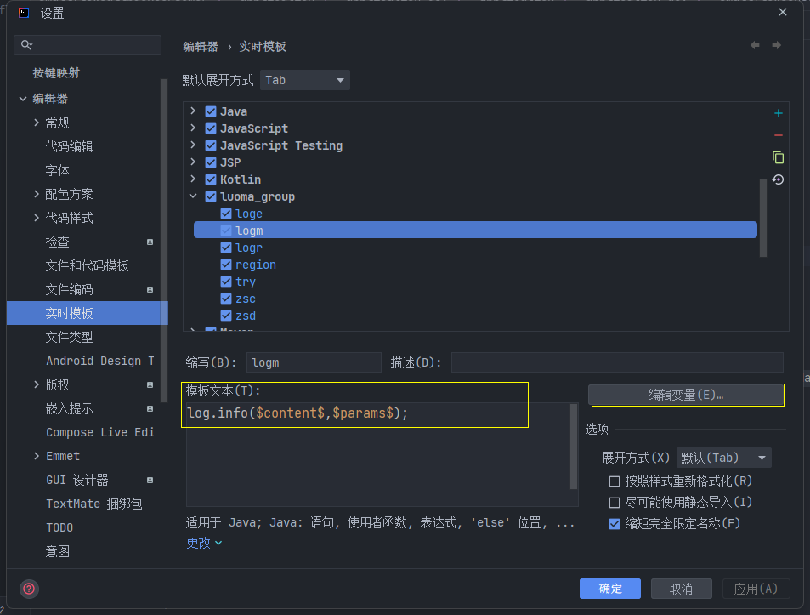The image size is (810, 615).
Task: Click the back navigation arrow
Action: coord(755,46)
